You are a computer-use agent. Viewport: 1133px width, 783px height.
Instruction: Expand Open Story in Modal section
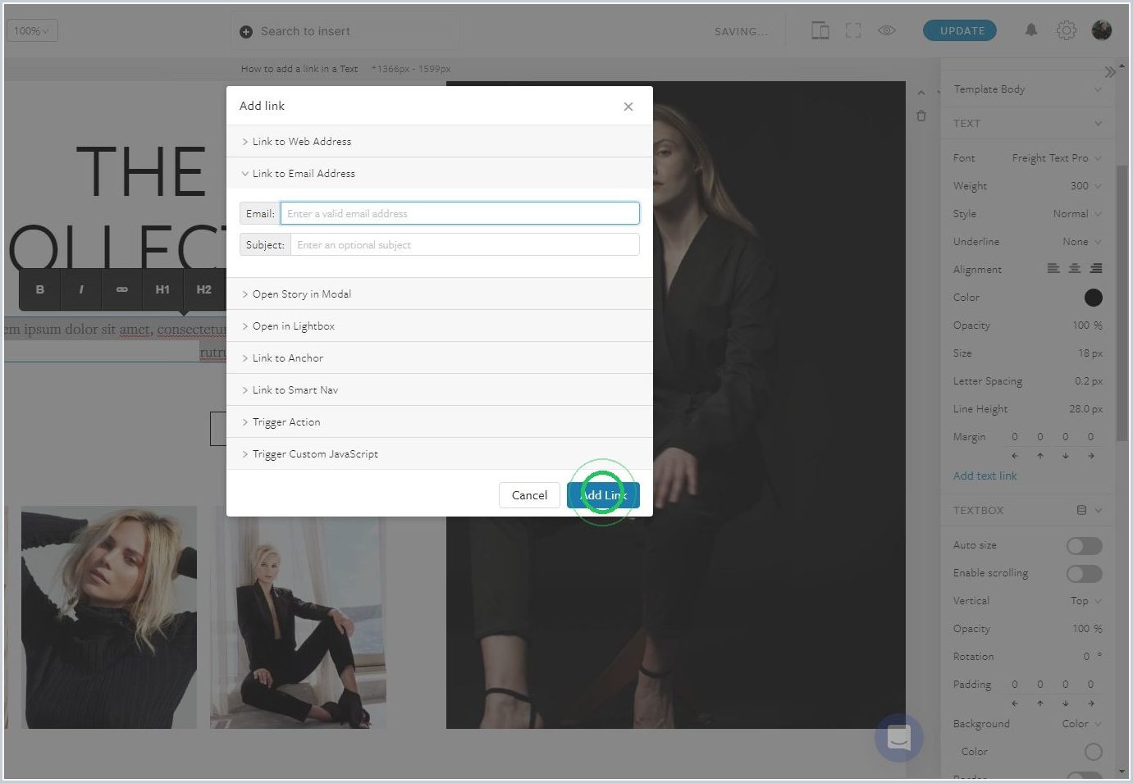(440, 294)
